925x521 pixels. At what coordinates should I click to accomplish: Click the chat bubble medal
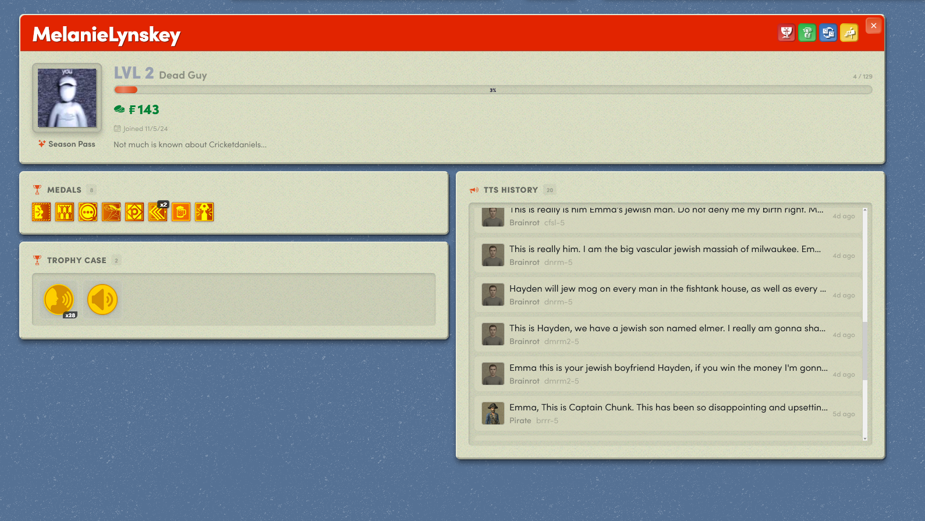pos(88,212)
